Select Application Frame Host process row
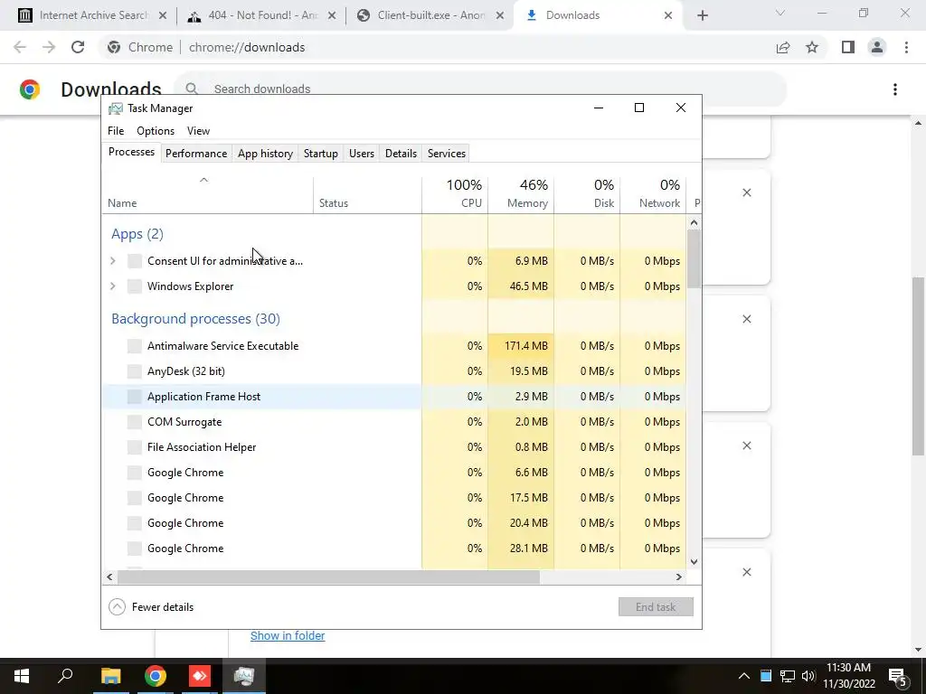The width and height of the screenshot is (926, 694). point(394,397)
